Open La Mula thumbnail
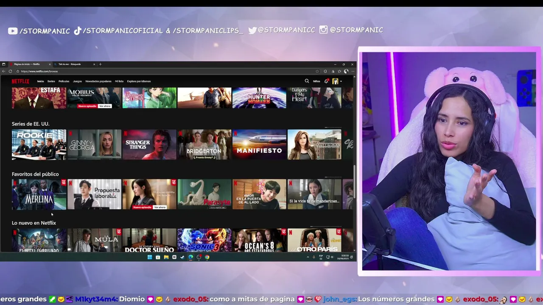The height and width of the screenshot is (305, 543). click(x=94, y=240)
